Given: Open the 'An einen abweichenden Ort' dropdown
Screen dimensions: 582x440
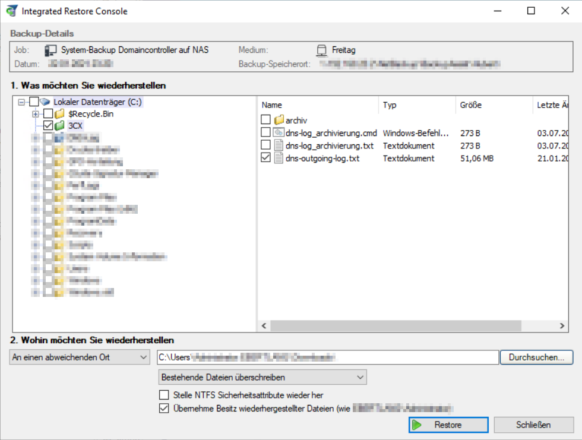Looking at the screenshot, I should point(80,357).
